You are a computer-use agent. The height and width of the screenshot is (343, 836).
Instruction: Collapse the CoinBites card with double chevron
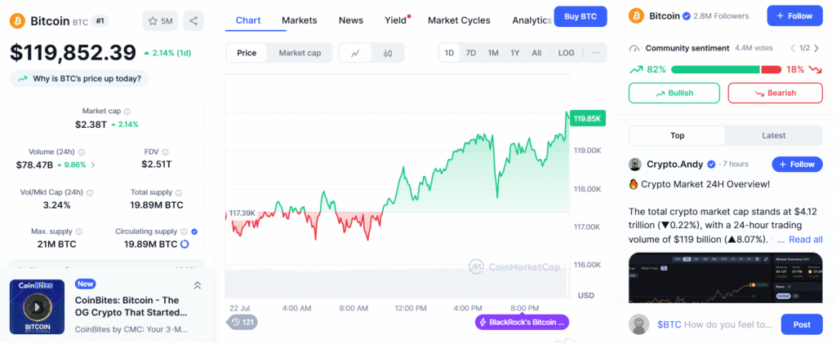point(198,286)
